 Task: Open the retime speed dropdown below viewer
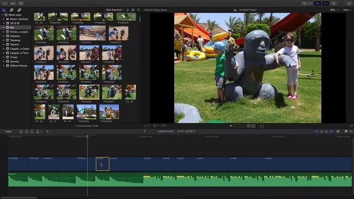tap(164, 125)
